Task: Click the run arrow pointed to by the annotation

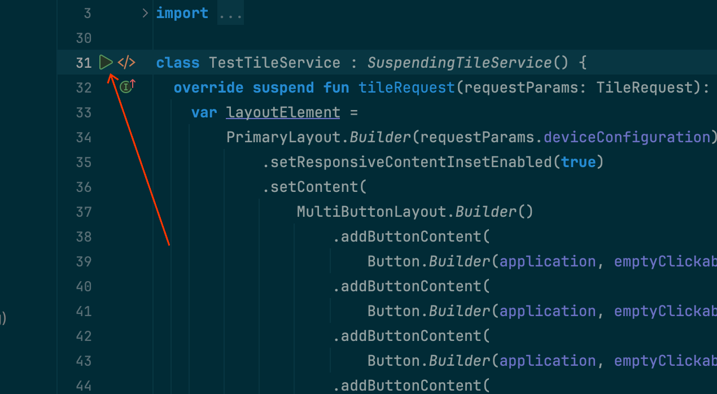Action: 106,63
